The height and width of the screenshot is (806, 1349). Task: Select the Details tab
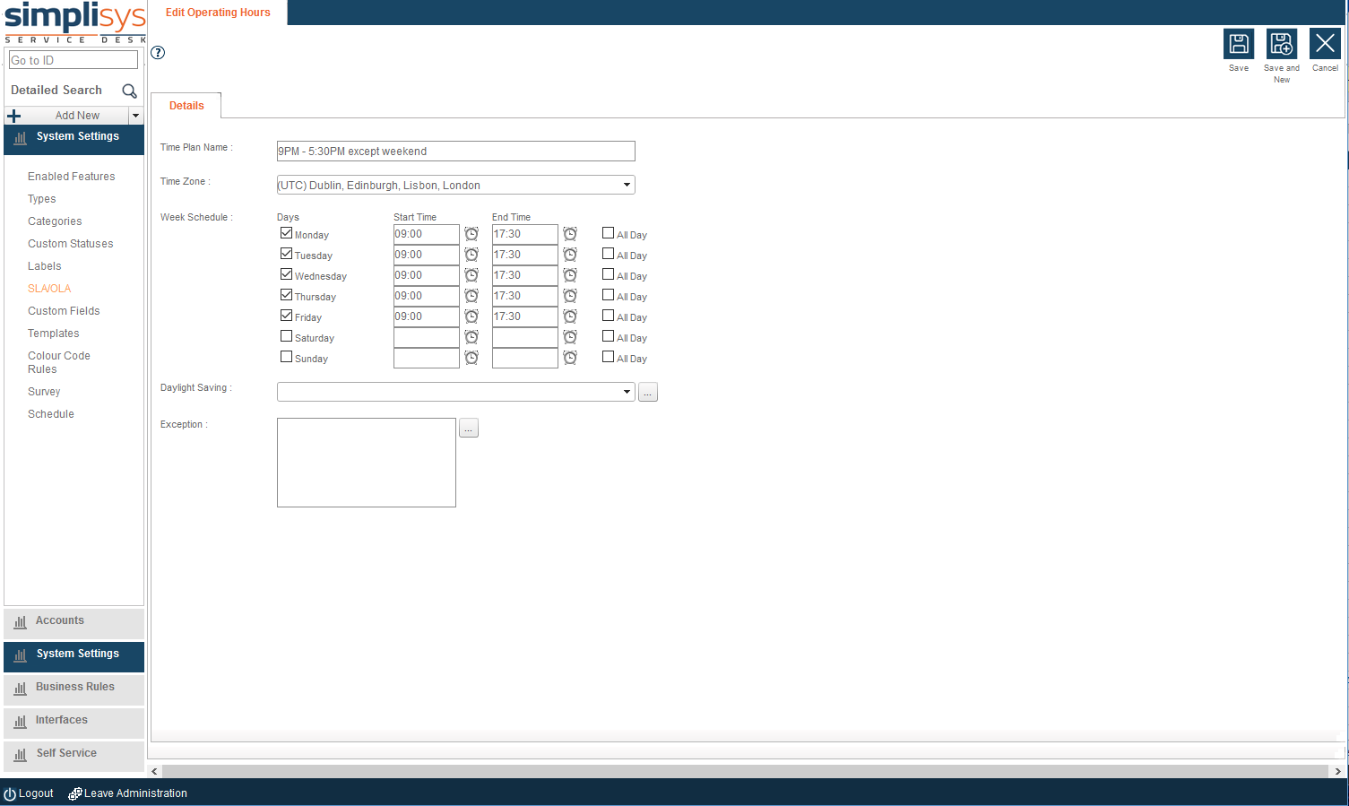pyautogui.click(x=186, y=106)
